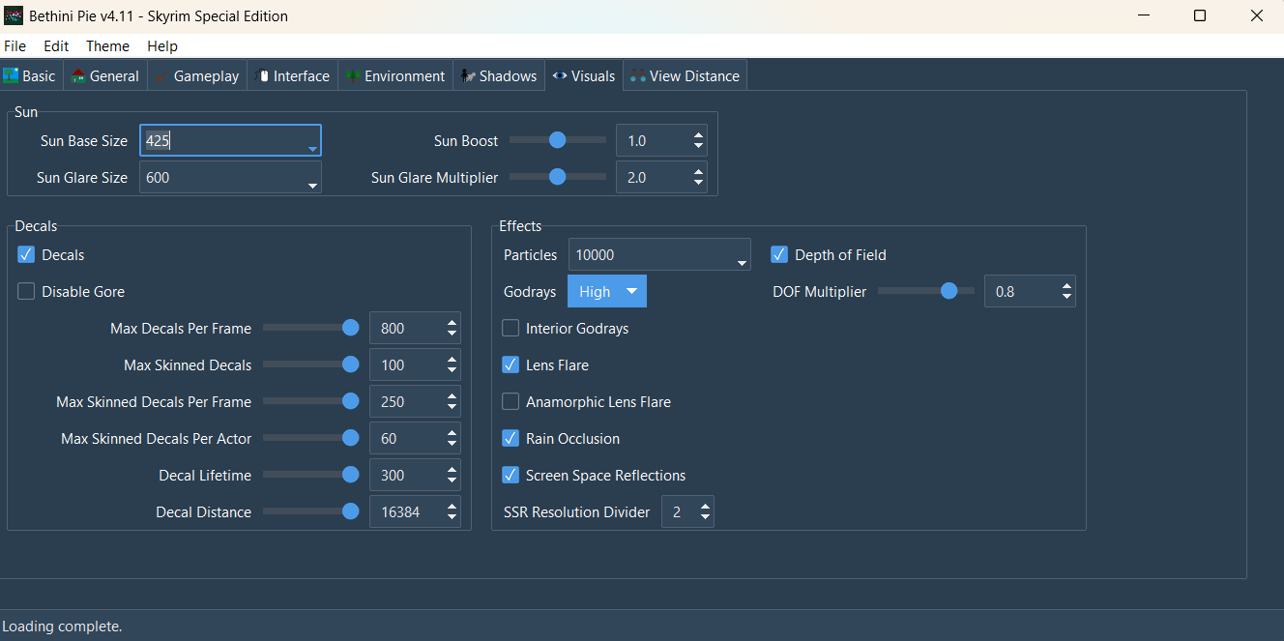
Task: Click the Bethini Pie app icon in title bar
Action: click(14, 15)
